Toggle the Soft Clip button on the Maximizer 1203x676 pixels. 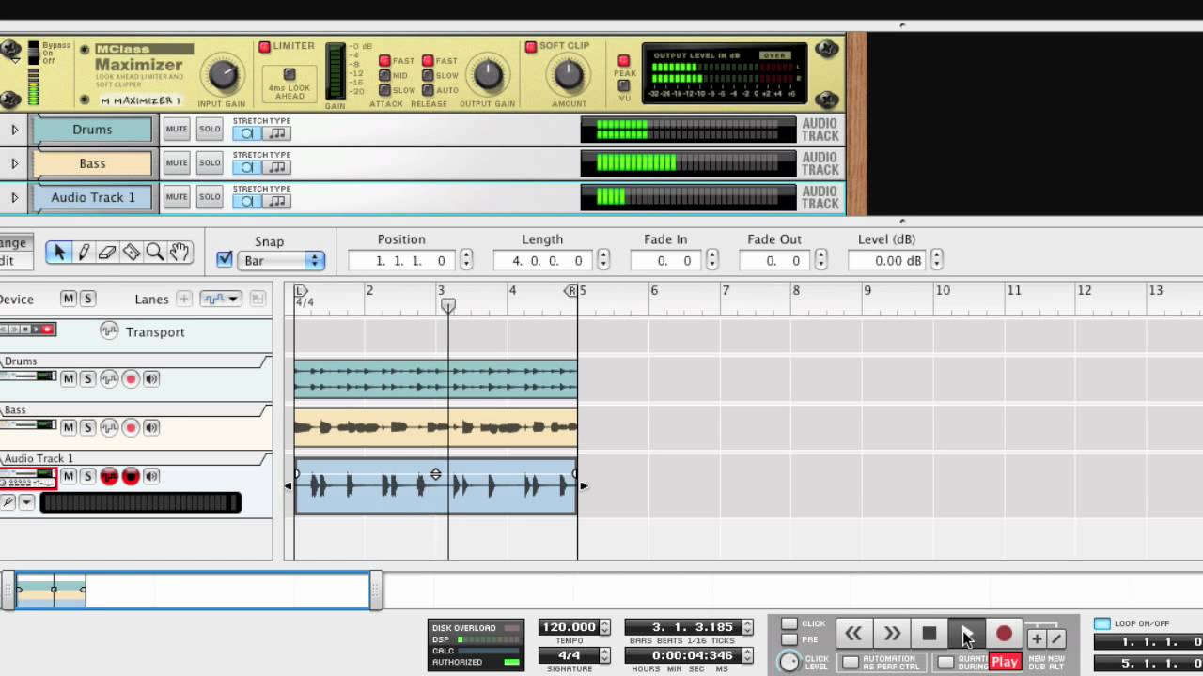click(x=531, y=46)
